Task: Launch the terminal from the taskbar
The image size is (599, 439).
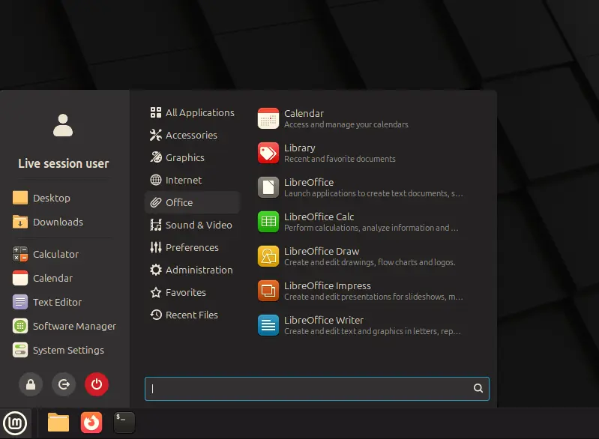Action: pyautogui.click(x=124, y=423)
